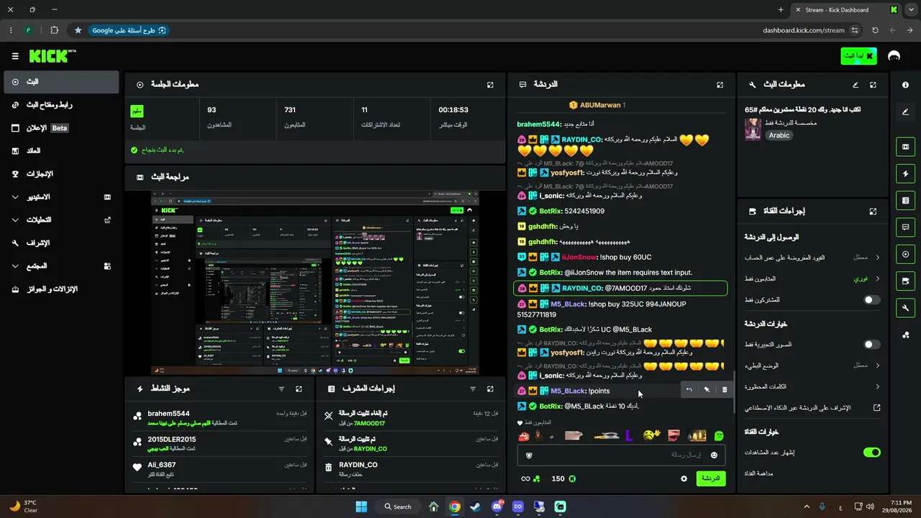Open الإنجازات in the sidebar
Viewport: 921px width, 518px height.
click(x=61, y=174)
